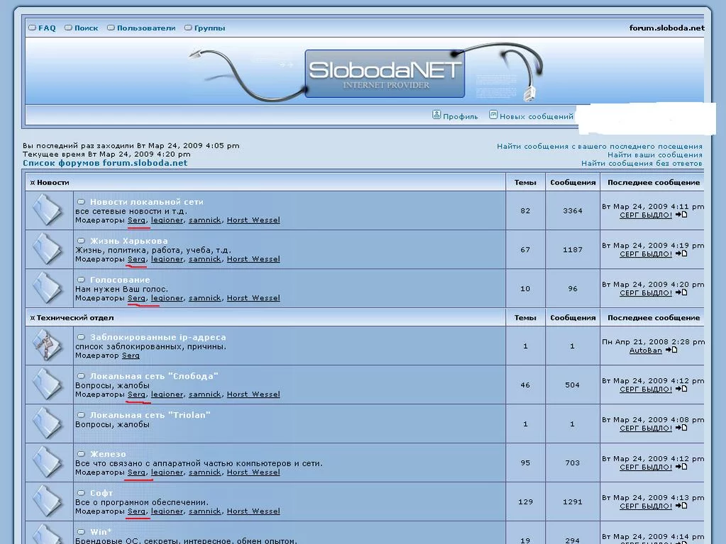Click the locked folder icon for Заблокированные ip-адреса

[x=48, y=345]
